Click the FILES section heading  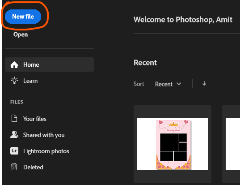coord(17,102)
